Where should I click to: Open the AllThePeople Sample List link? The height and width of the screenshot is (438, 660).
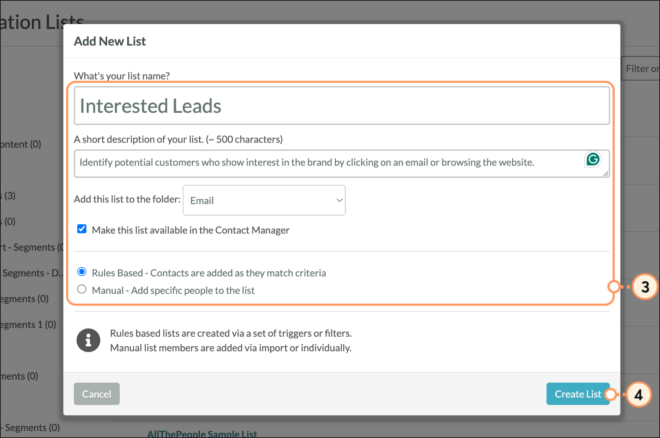click(x=202, y=433)
